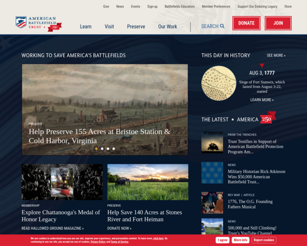This screenshot has height=246, width=307.
Task: Click 'MEMBERSHIP' label above Chattanooga card
Action: click(x=31, y=206)
